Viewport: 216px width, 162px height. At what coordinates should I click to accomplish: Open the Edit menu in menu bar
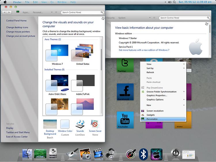pos(35,2)
